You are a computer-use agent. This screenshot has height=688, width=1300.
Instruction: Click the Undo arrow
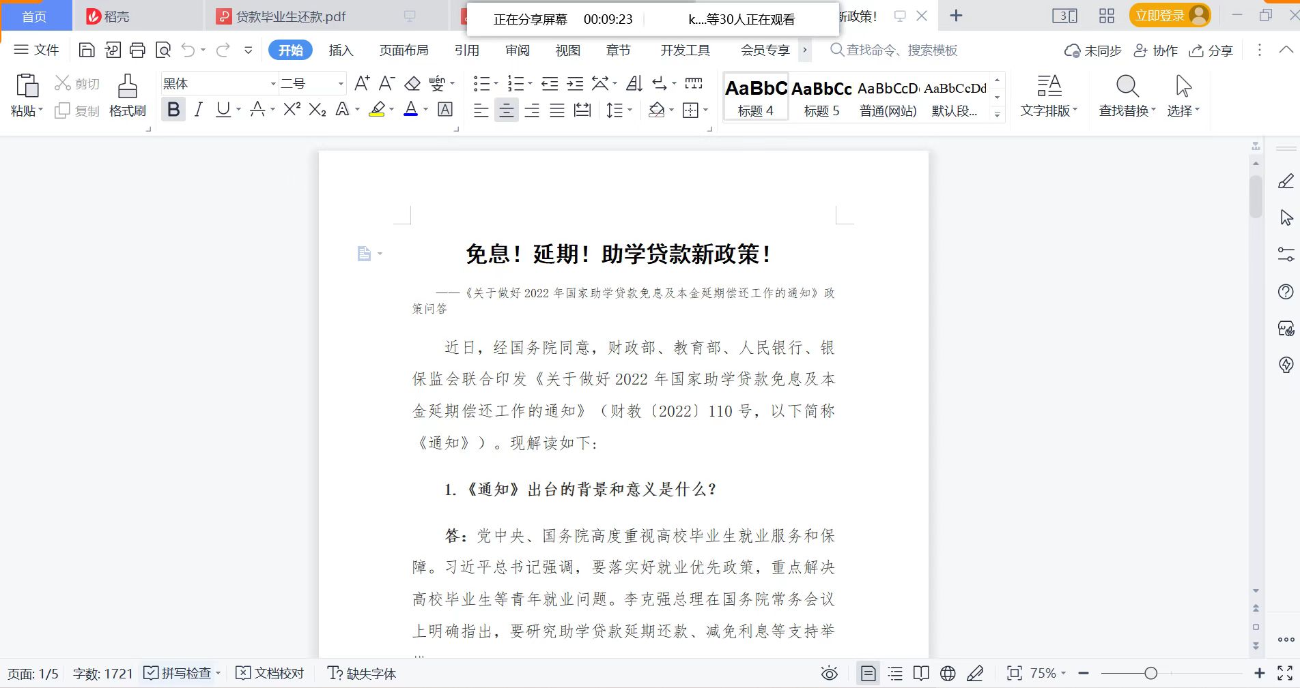pyautogui.click(x=188, y=50)
